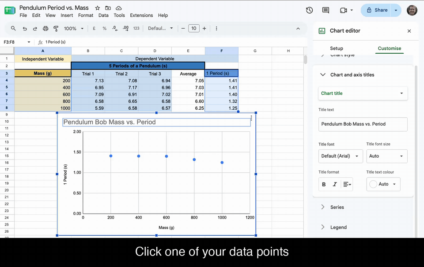The height and width of the screenshot is (267, 424).
Task: Open the comments icon
Action: [x=326, y=10]
